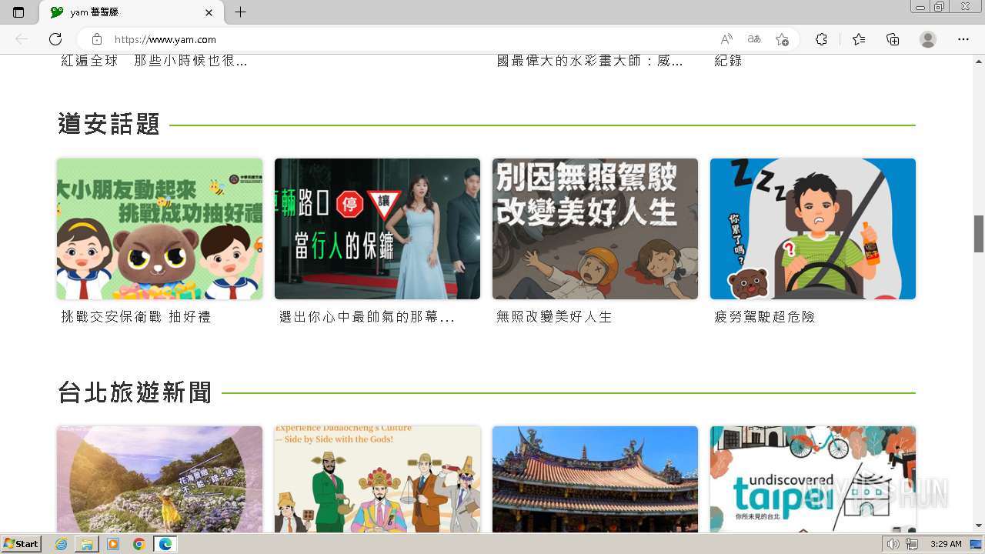Click the taskbar clock 3:29 AM
The height and width of the screenshot is (554, 985).
946,544
